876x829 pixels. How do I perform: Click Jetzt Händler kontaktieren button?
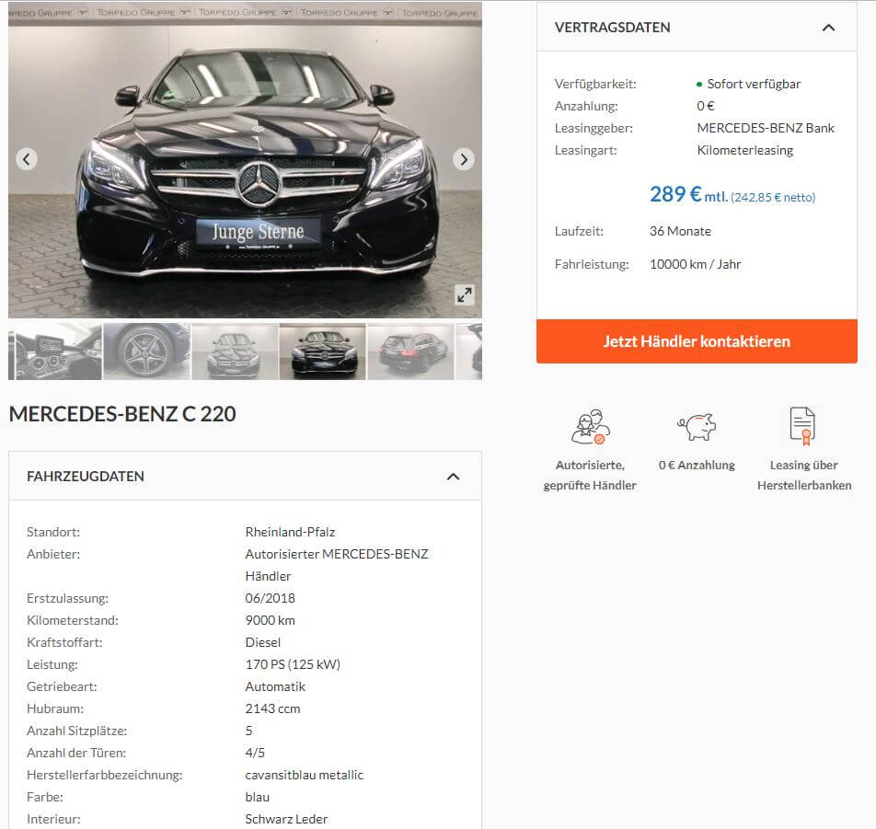[697, 341]
